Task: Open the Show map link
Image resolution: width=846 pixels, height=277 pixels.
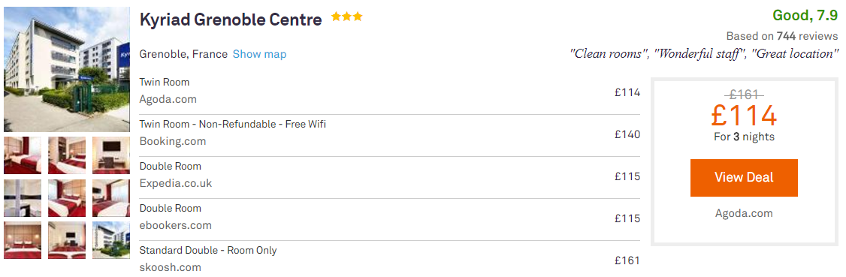Action: [x=259, y=55]
